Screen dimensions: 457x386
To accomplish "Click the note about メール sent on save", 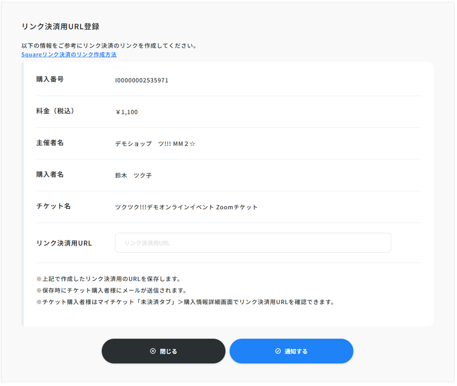I will (112, 291).
